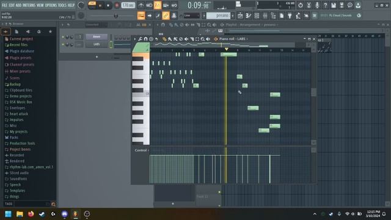Open piano roll options arrow menu

(135, 39)
